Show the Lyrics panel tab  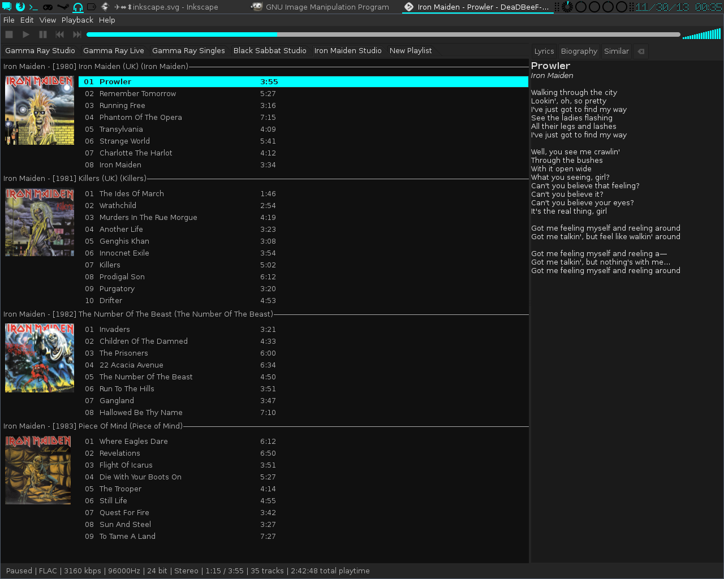(x=544, y=51)
